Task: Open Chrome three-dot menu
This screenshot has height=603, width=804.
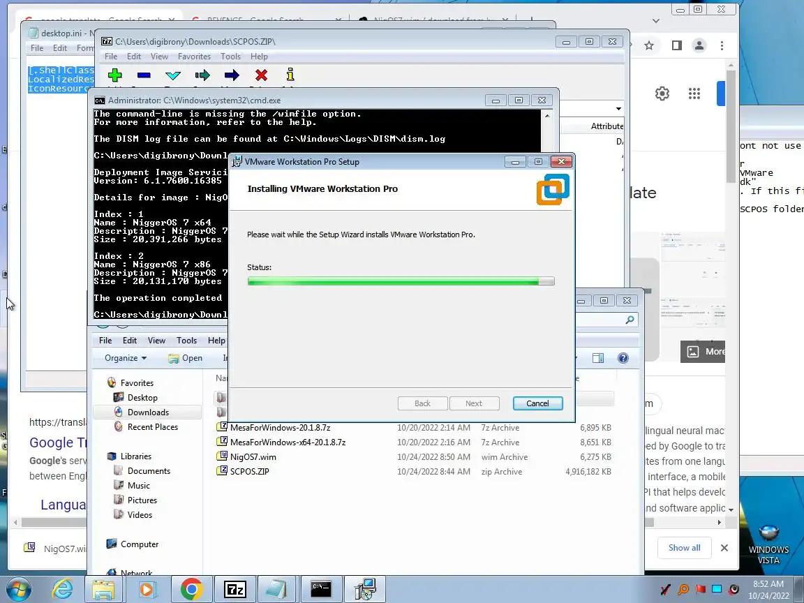Action: click(722, 45)
